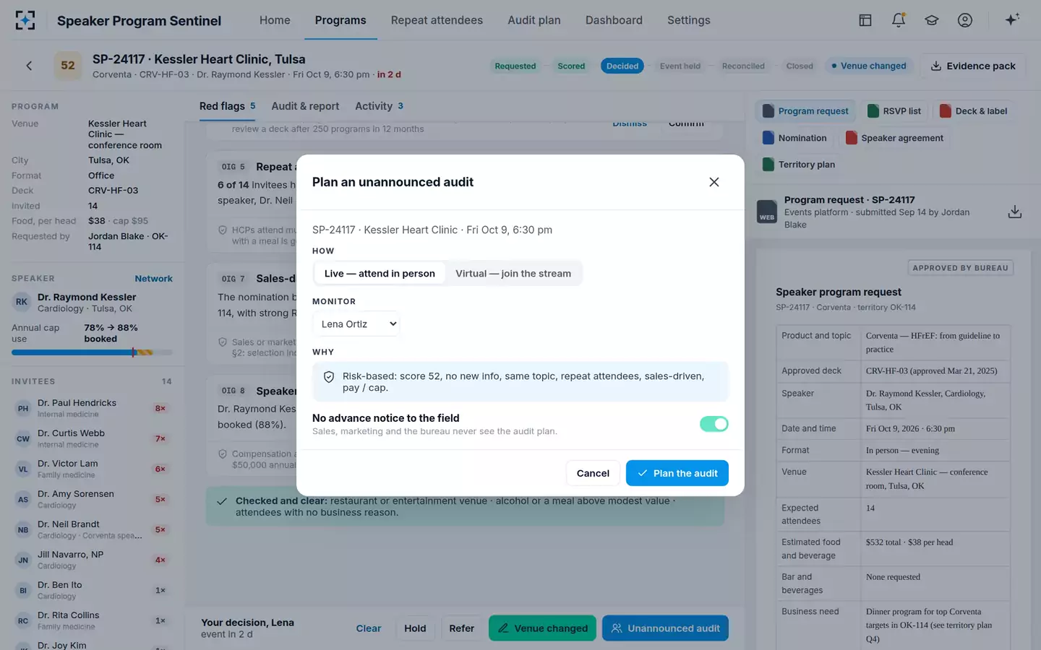Open the Territory plan document chip
The height and width of the screenshot is (650, 1041).
(x=799, y=165)
